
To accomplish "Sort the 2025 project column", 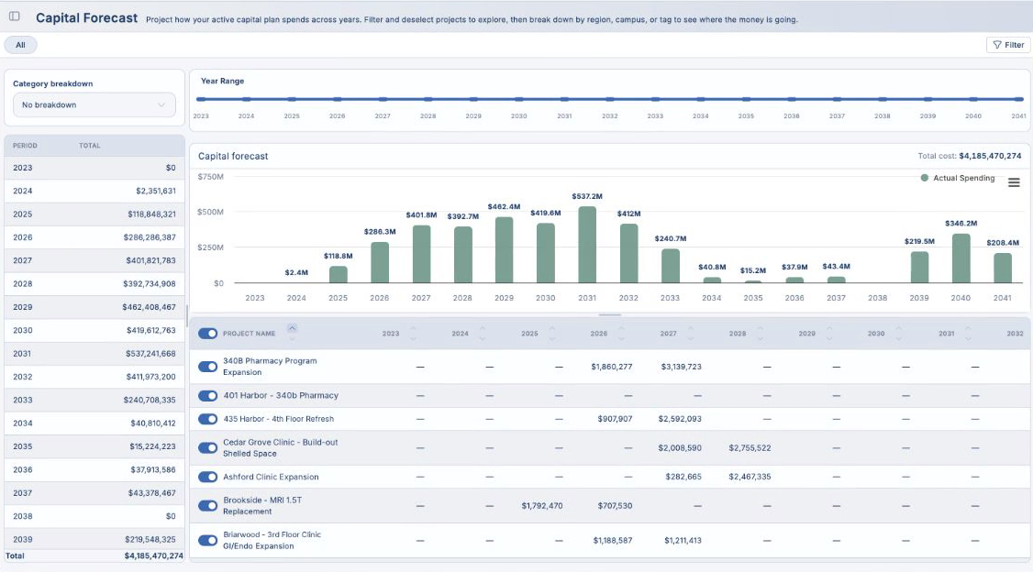I will click(x=552, y=334).
